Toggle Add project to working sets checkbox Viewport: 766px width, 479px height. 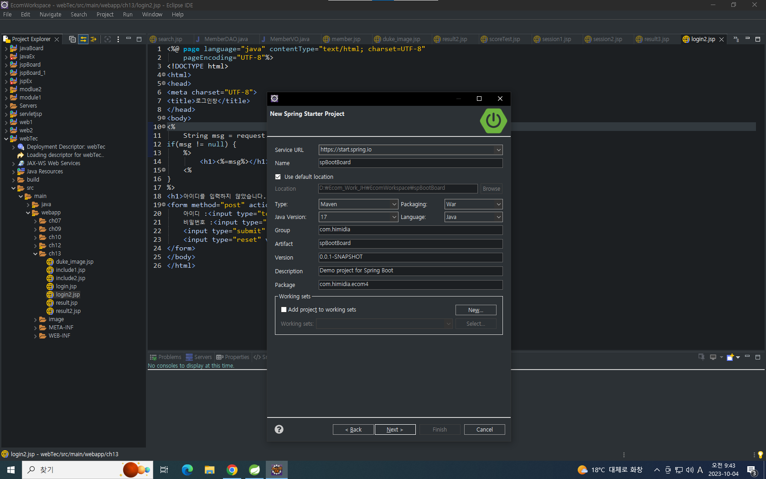click(x=284, y=310)
